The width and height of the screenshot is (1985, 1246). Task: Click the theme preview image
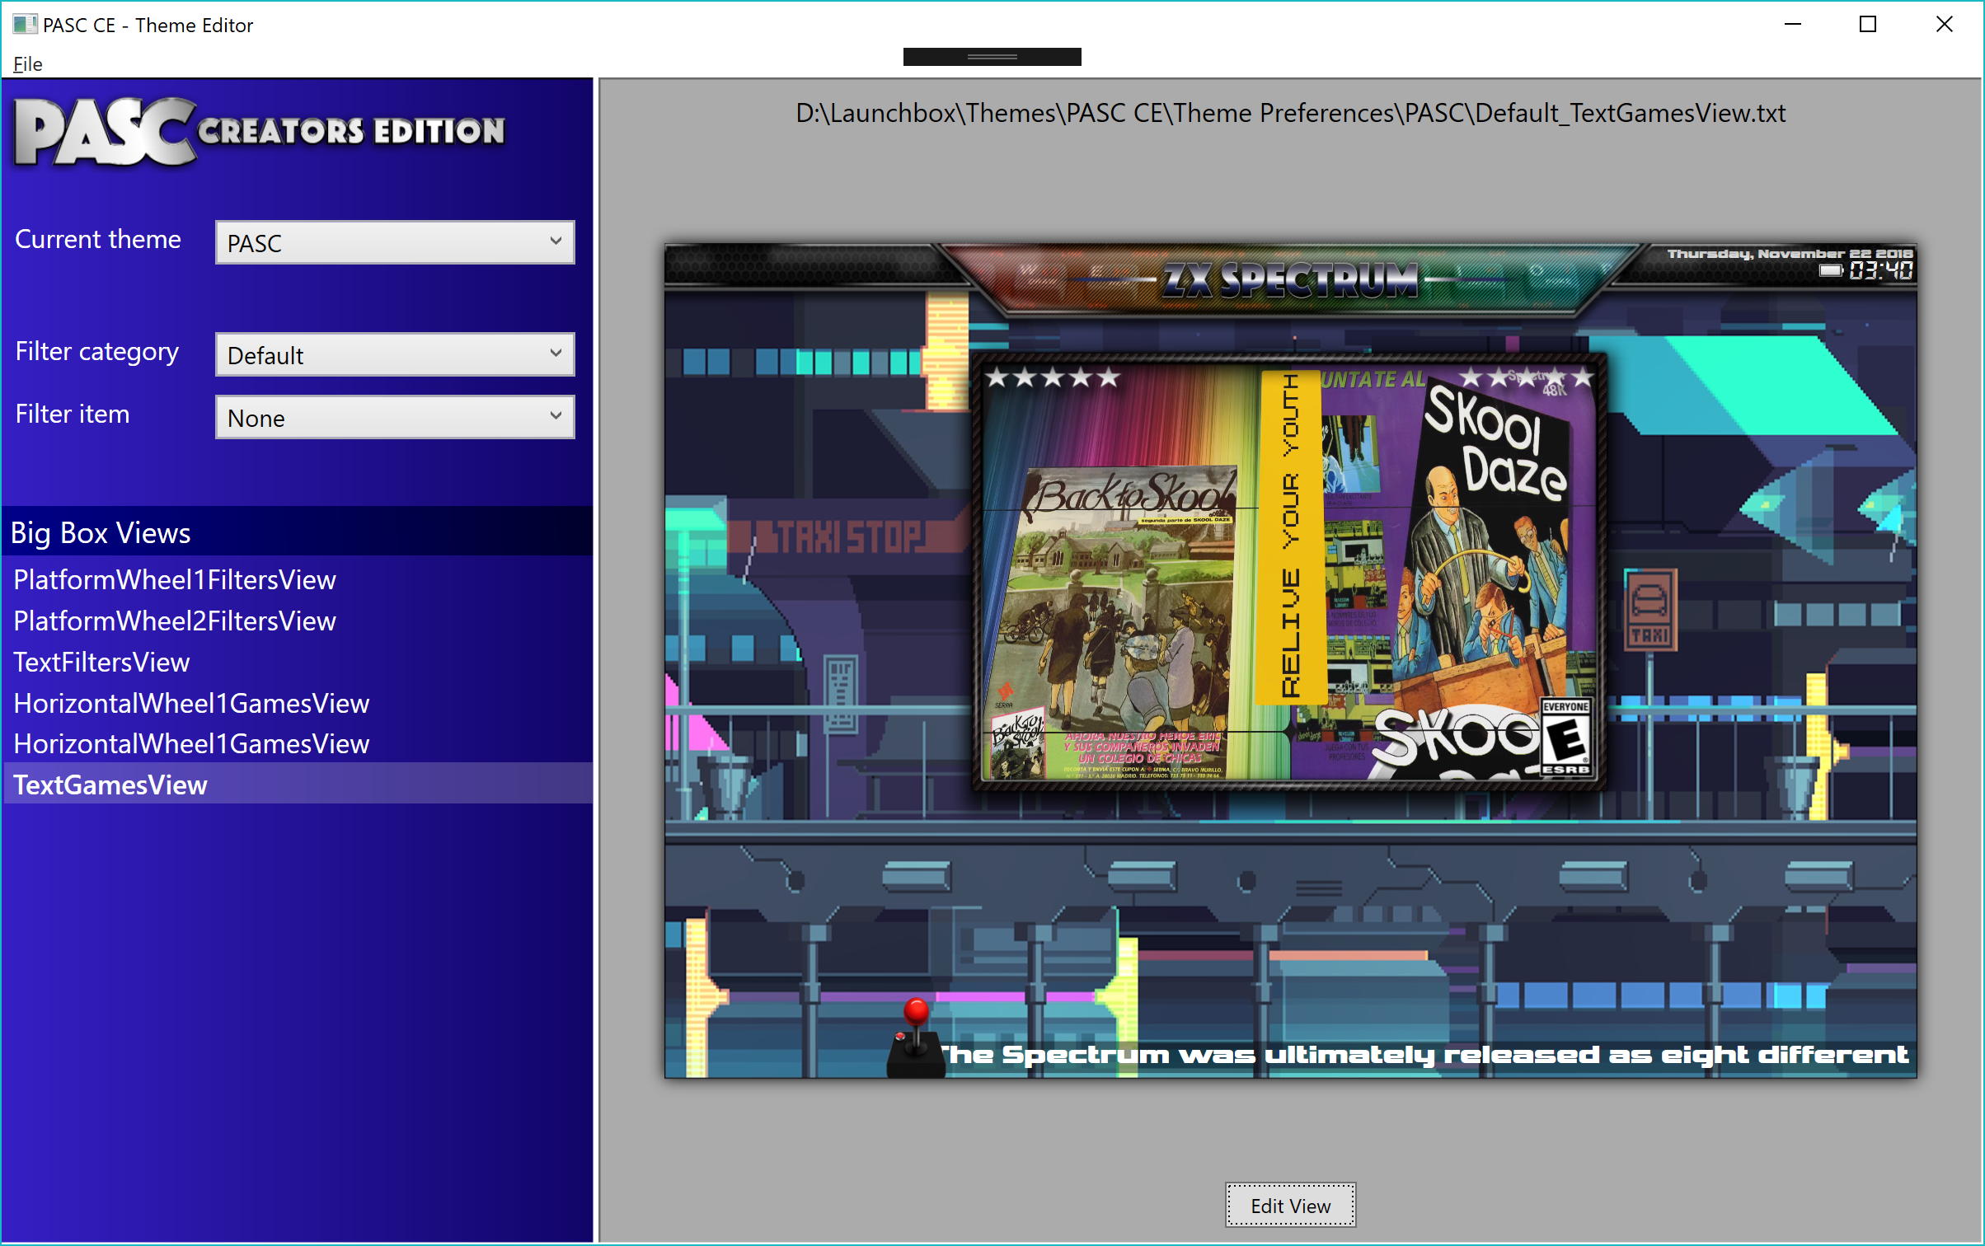[1290, 660]
